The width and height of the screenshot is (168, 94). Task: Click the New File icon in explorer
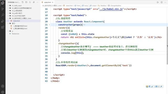(x=23, y=2)
